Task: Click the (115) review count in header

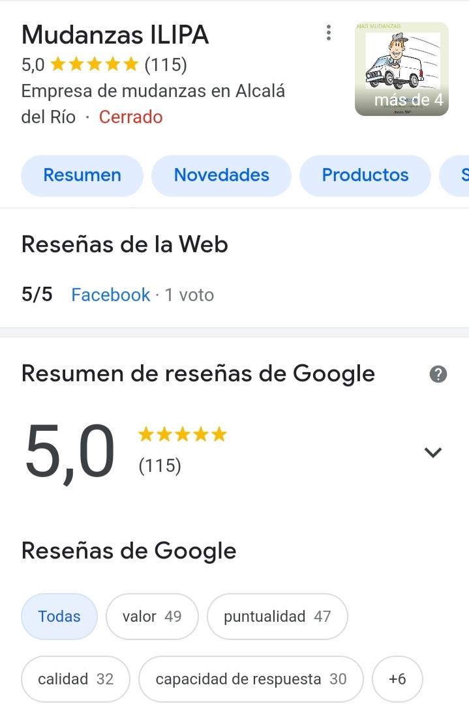Action: pyautogui.click(x=166, y=65)
